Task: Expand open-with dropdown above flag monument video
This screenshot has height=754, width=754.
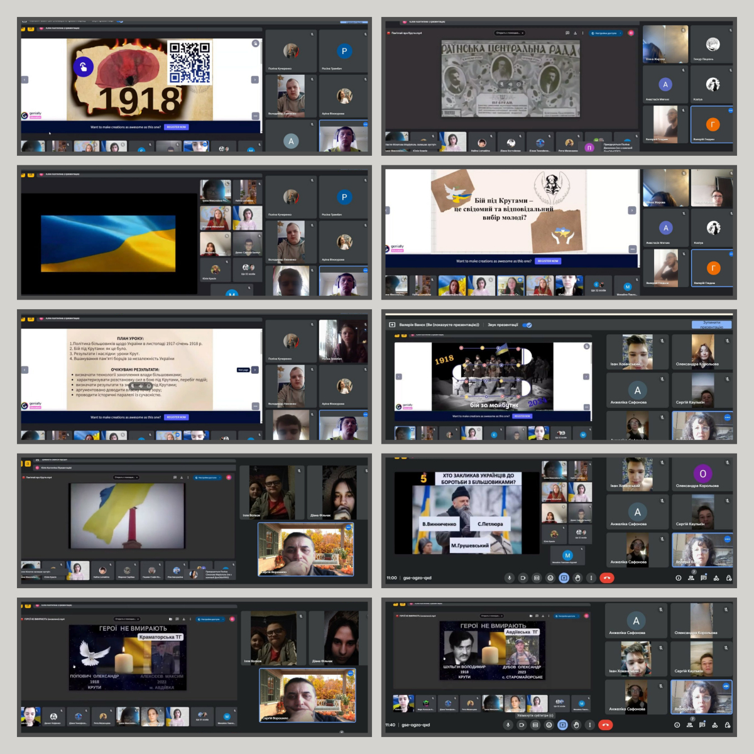Action: [126, 478]
